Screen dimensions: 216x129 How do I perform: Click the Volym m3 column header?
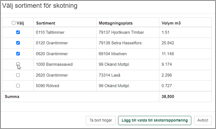[171, 23]
